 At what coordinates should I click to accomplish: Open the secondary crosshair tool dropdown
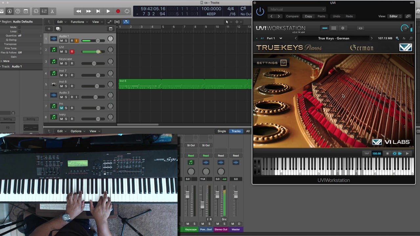(x=238, y=22)
